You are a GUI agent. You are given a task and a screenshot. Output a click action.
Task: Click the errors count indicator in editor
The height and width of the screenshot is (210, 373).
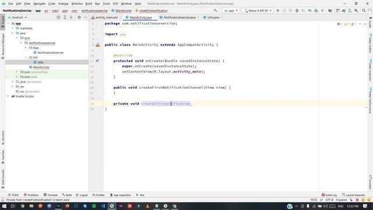click(x=339, y=24)
